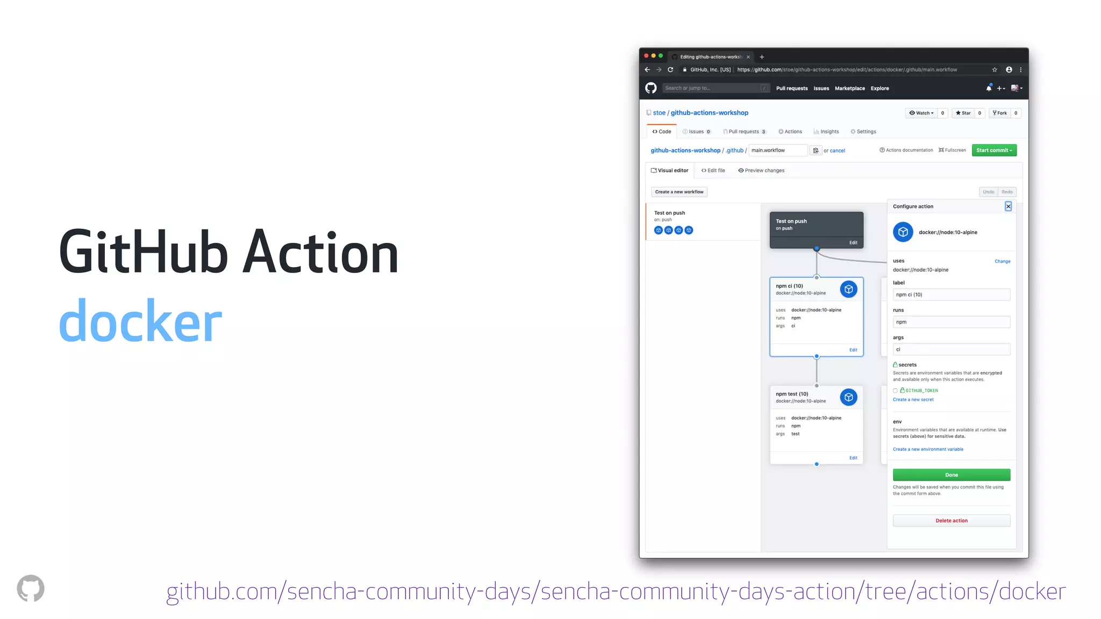
Task: Click .github breadcrumb link
Action: tap(734, 150)
